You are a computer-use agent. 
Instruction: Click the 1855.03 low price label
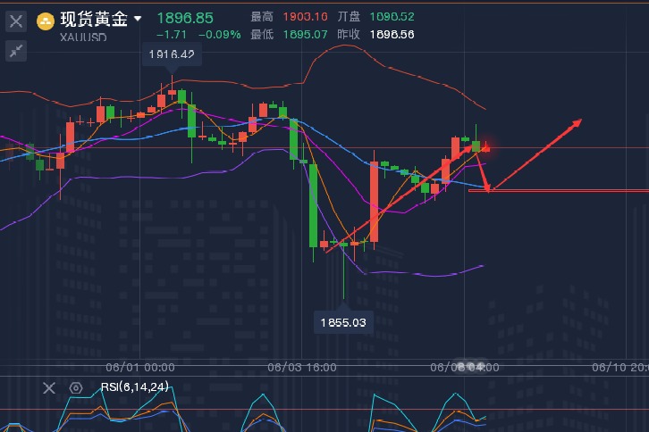tap(343, 321)
